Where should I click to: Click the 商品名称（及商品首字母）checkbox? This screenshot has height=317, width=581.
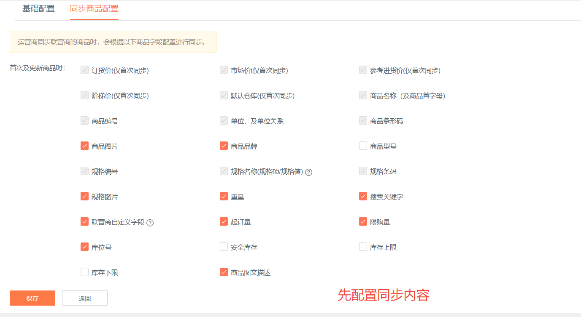click(363, 95)
